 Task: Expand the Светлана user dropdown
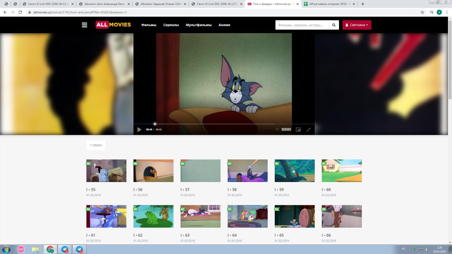(x=357, y=25)
